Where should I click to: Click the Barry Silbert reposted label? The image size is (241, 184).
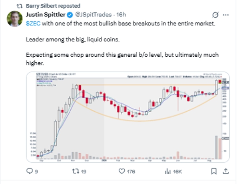coord(53,6)
